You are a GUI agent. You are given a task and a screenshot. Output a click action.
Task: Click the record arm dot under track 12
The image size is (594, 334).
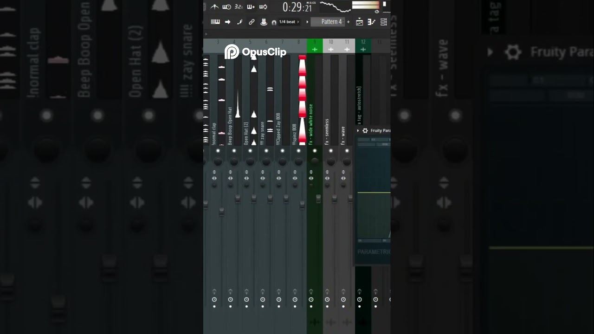coord(359,306)
